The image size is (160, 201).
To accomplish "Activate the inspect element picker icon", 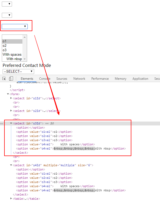I will (4, 79).
